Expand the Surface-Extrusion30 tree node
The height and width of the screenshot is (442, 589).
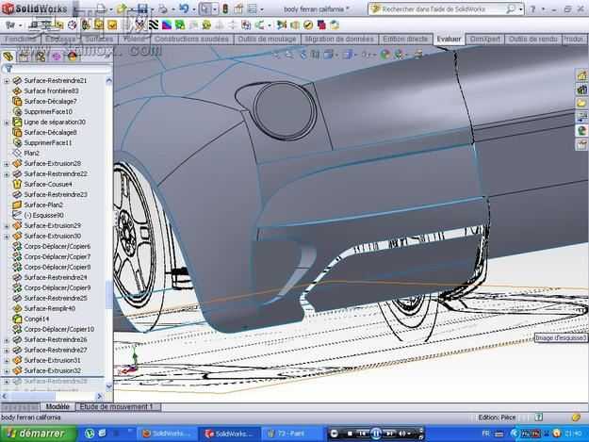(x=7, y=237)
